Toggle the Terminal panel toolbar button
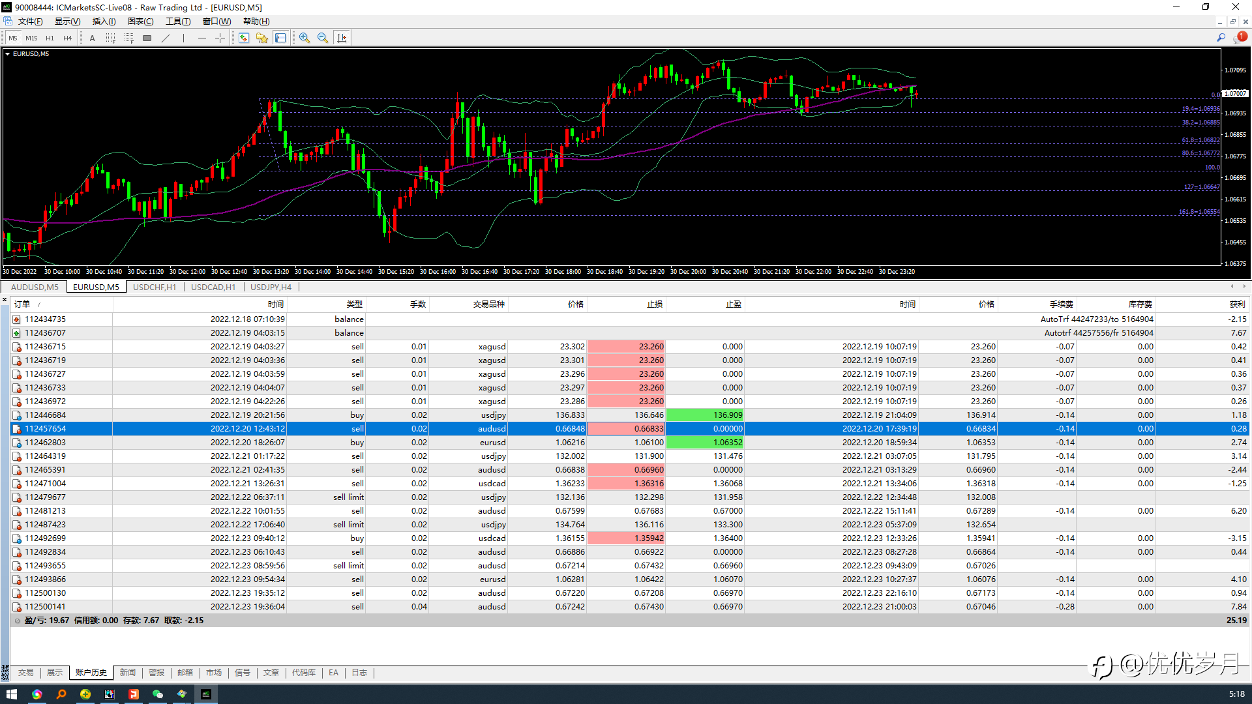The height and width of the screenshot is (704, 1252). tap(280, 38)
